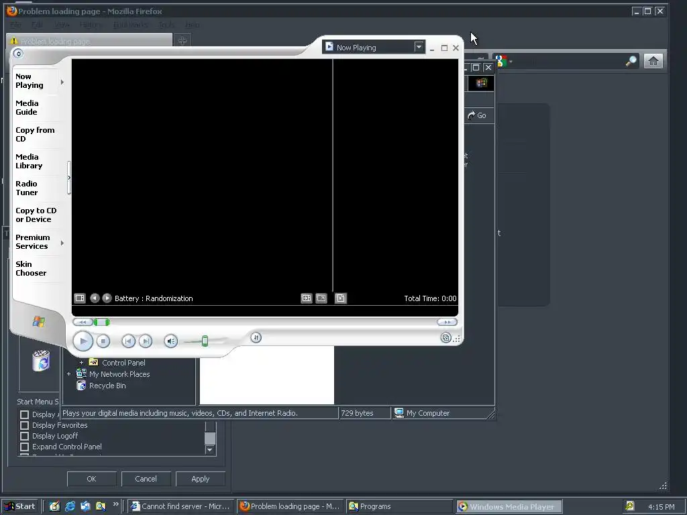Open the Skin Chooser tab
The height and width of the screenshot is (515, 687).
(31, 268)
